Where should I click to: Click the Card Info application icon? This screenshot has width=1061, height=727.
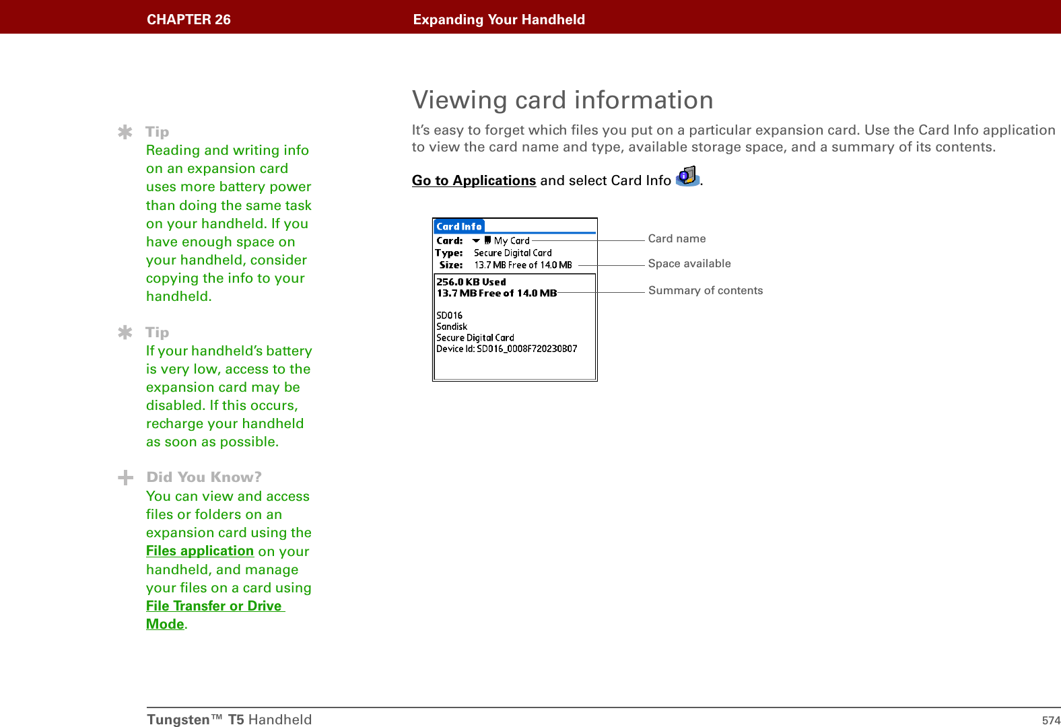click(x=687, y=177)
